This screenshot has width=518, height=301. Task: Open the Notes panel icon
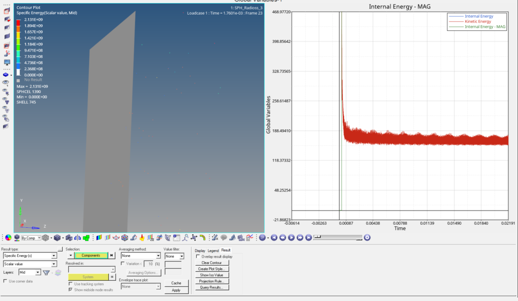(x=177, y=238)
